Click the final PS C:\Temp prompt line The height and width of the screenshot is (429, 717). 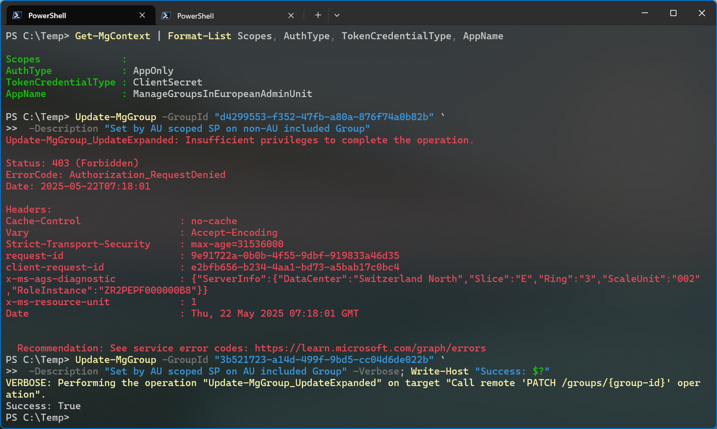coord(37,417)
